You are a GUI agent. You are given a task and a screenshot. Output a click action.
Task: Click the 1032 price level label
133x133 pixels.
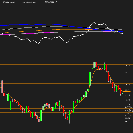[x=127, y=118]
